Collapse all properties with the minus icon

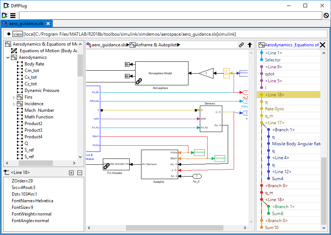[x=79, y=172]
